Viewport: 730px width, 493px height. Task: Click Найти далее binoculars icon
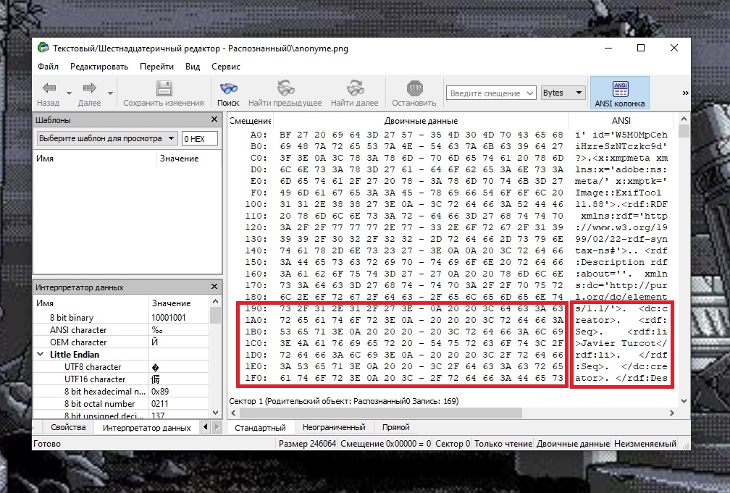(x=355, y=88)
